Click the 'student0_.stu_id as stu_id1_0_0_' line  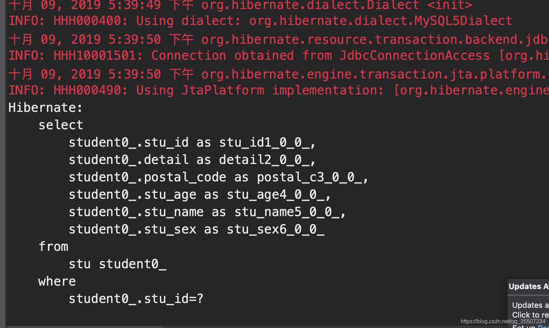(192, 142)
